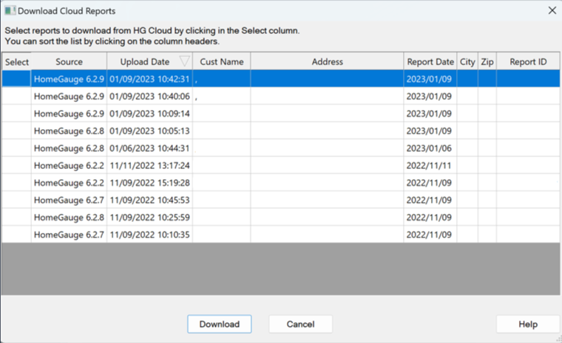
Task: Click the Download button
Action: (x=219, y=324)
